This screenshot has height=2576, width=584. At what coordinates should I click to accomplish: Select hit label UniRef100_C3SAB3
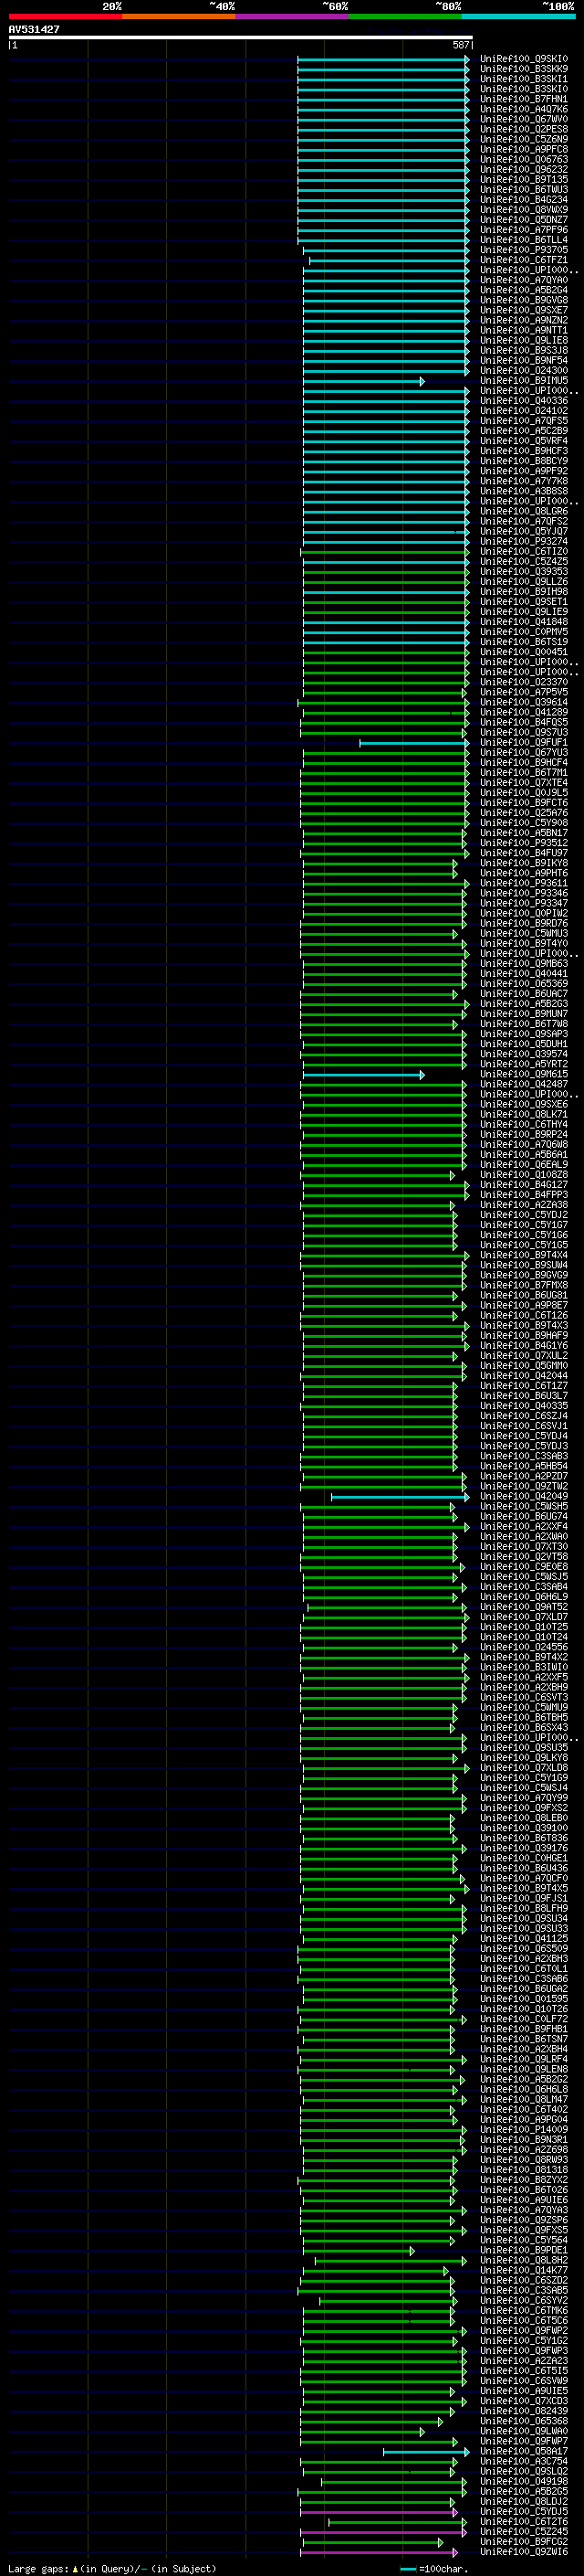pos(524,1456)
